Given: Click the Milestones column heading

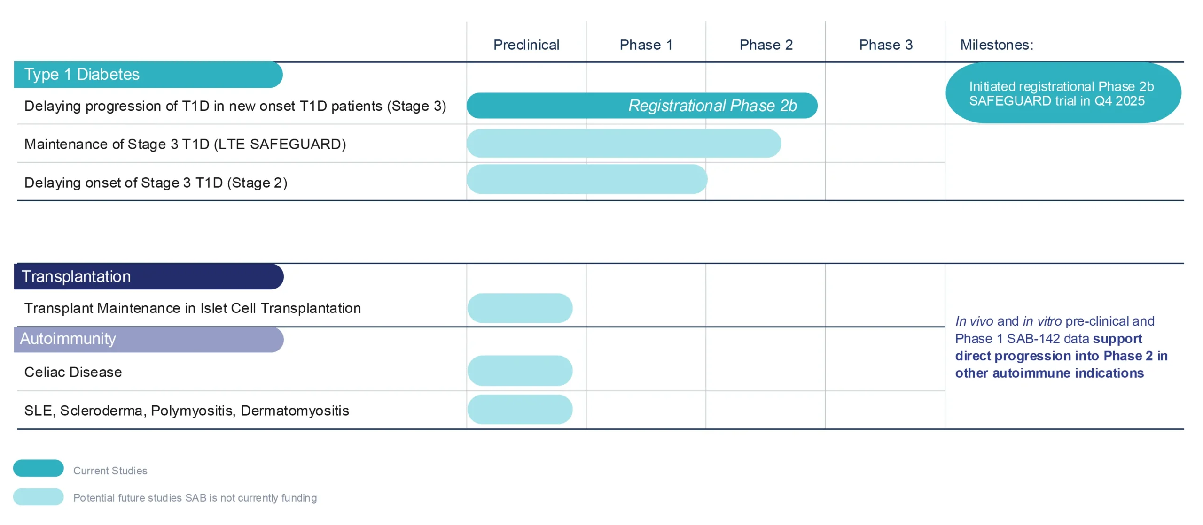Looking at the screenshot, I should pos(996,45).
